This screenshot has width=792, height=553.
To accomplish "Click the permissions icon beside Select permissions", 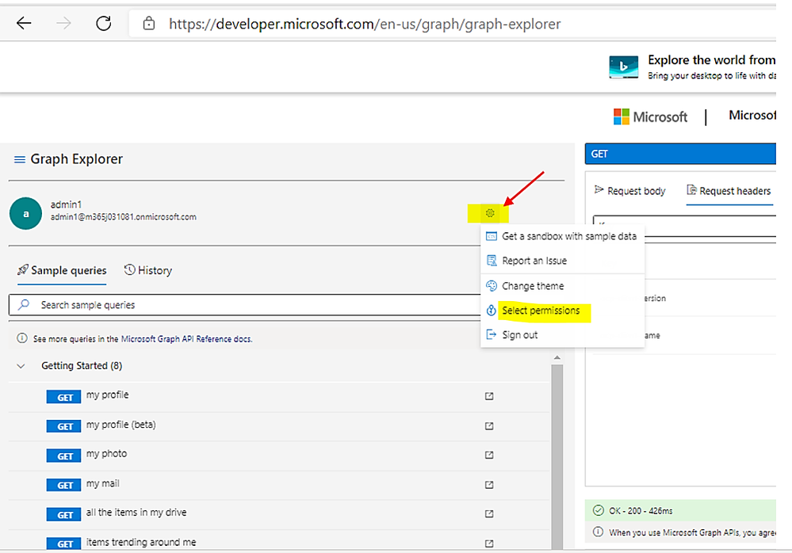I will point(491,311).
